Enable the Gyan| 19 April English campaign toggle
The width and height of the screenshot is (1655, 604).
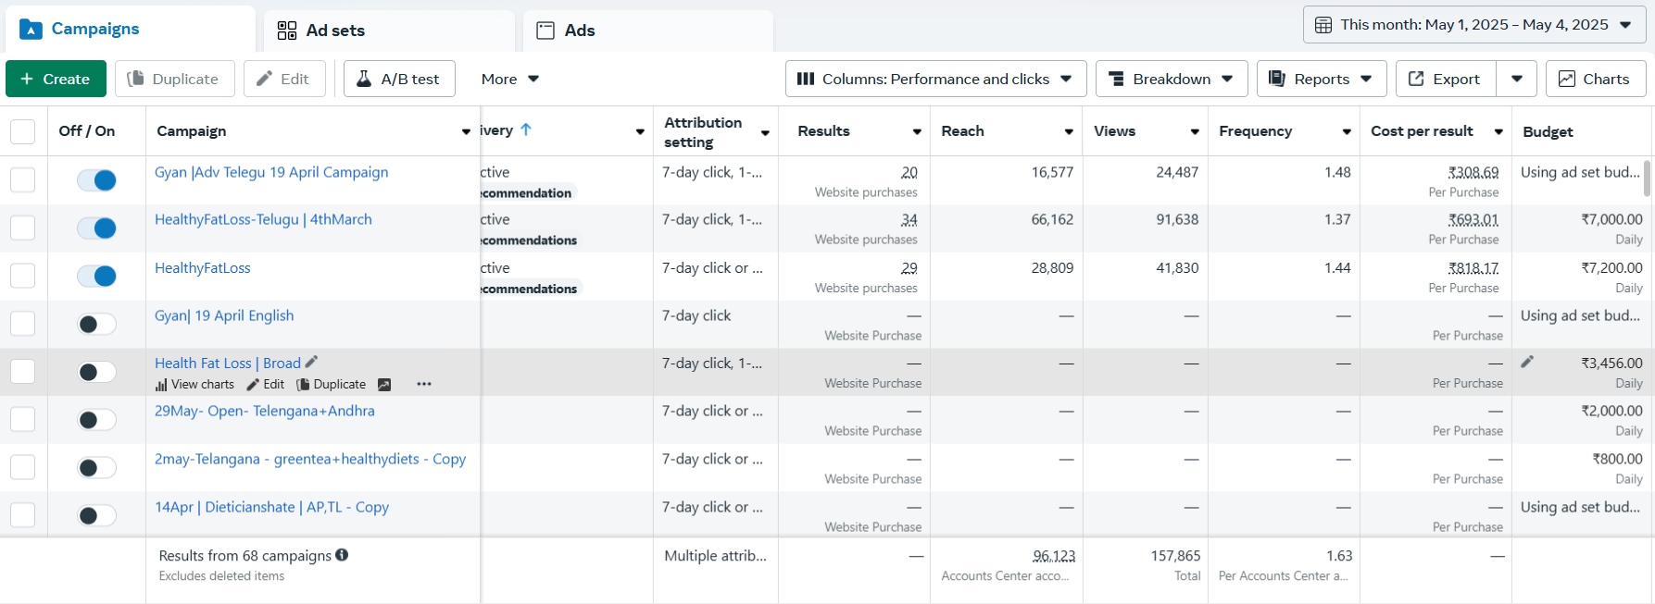[x=96, y=324]
